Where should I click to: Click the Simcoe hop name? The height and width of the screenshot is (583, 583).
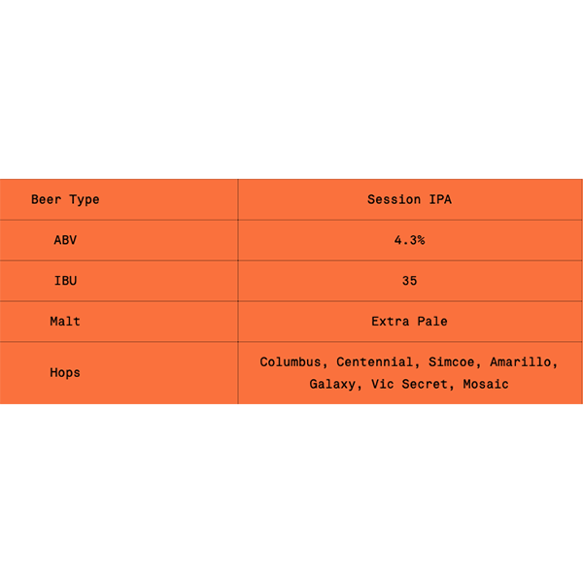[452, 361]
